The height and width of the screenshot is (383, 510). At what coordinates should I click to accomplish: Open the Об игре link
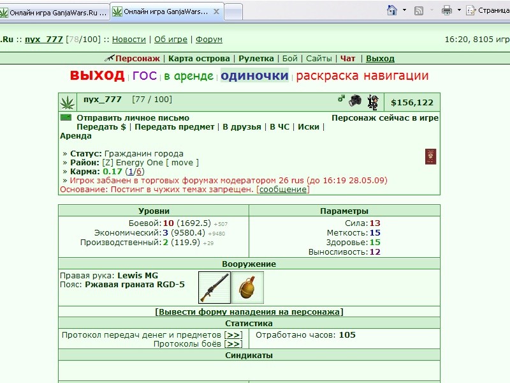pyautogui.click(x=171, y=40)
